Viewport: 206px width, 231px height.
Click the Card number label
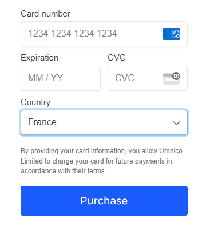tap(45, 14)
